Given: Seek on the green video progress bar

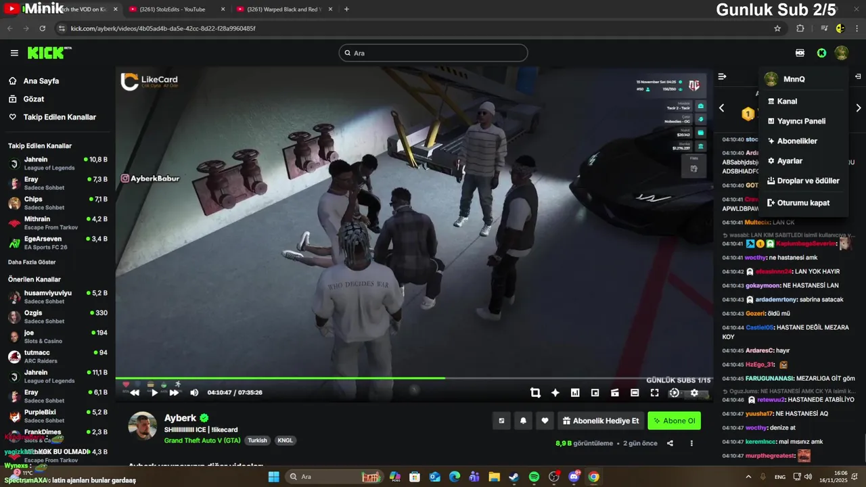Looking at the screenshot, I should point(413,378).
